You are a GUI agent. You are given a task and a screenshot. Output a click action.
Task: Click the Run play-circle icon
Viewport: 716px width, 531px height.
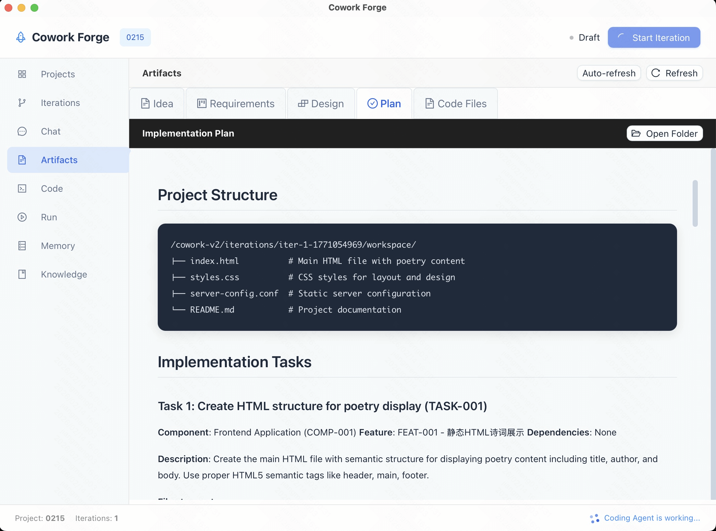point(22,217)
